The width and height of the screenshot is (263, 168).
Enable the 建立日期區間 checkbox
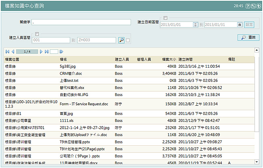[165, 18]
